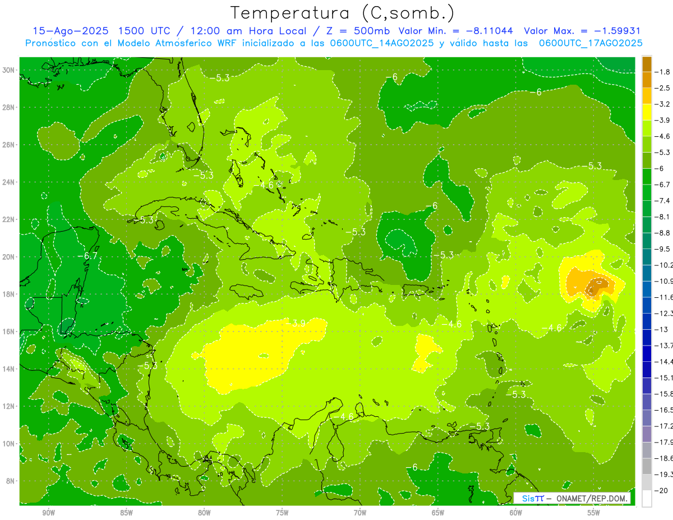
Task: Click the "Temperatura (C,somb.)" chart title
Action: [x=342, y=13]
